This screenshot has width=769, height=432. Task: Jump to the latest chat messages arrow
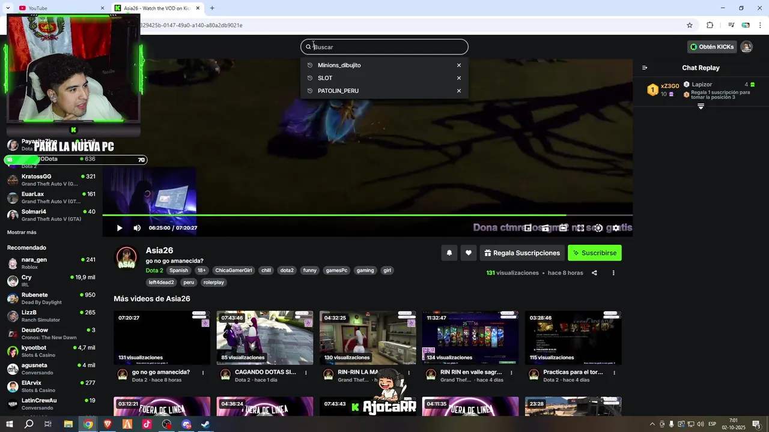[x=701, y=106]
